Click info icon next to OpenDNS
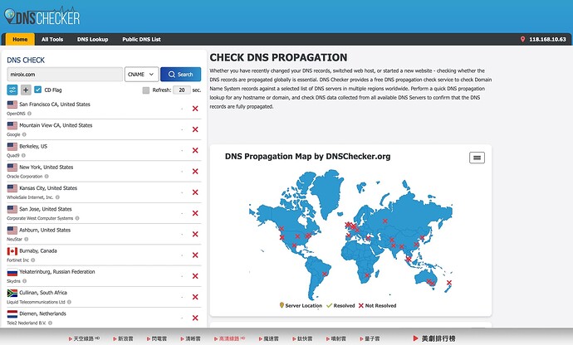The height and width of the screenshot is (345, 573). coord(29,114)
